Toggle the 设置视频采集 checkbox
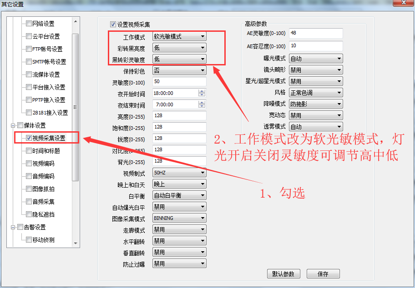This screenshot has height=288, width=415. tap(113, 25)
